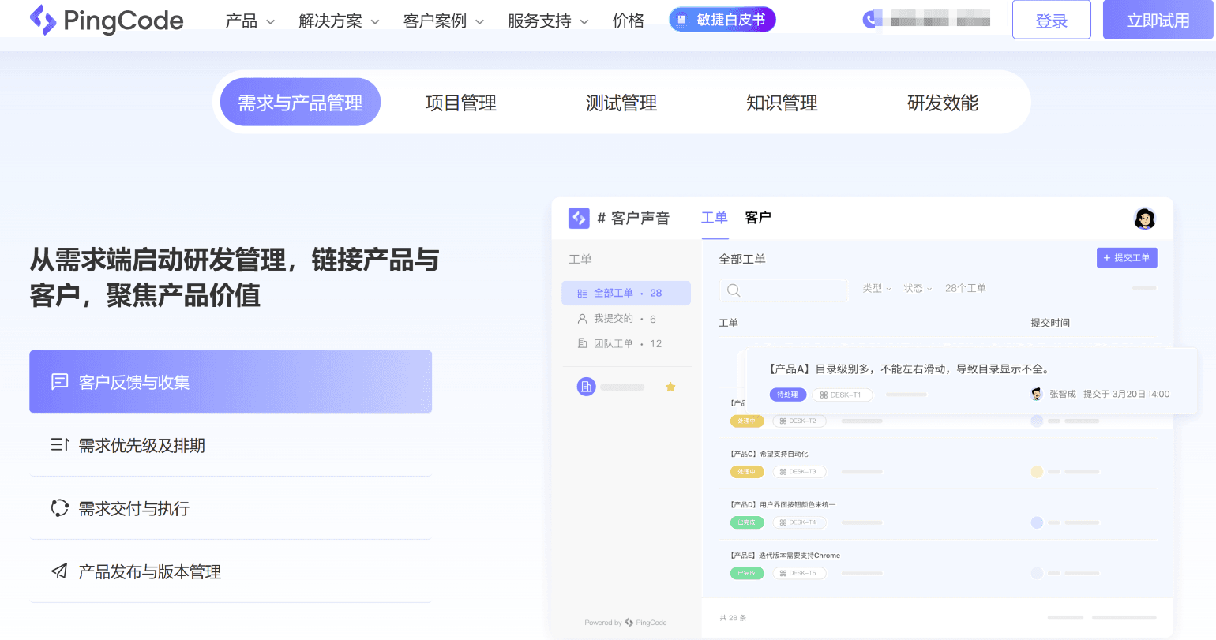Viewport: 1216px width, 640px height.
Task: Open ticket 【产品C】希望支持自动化
Action: pos(768,455)
